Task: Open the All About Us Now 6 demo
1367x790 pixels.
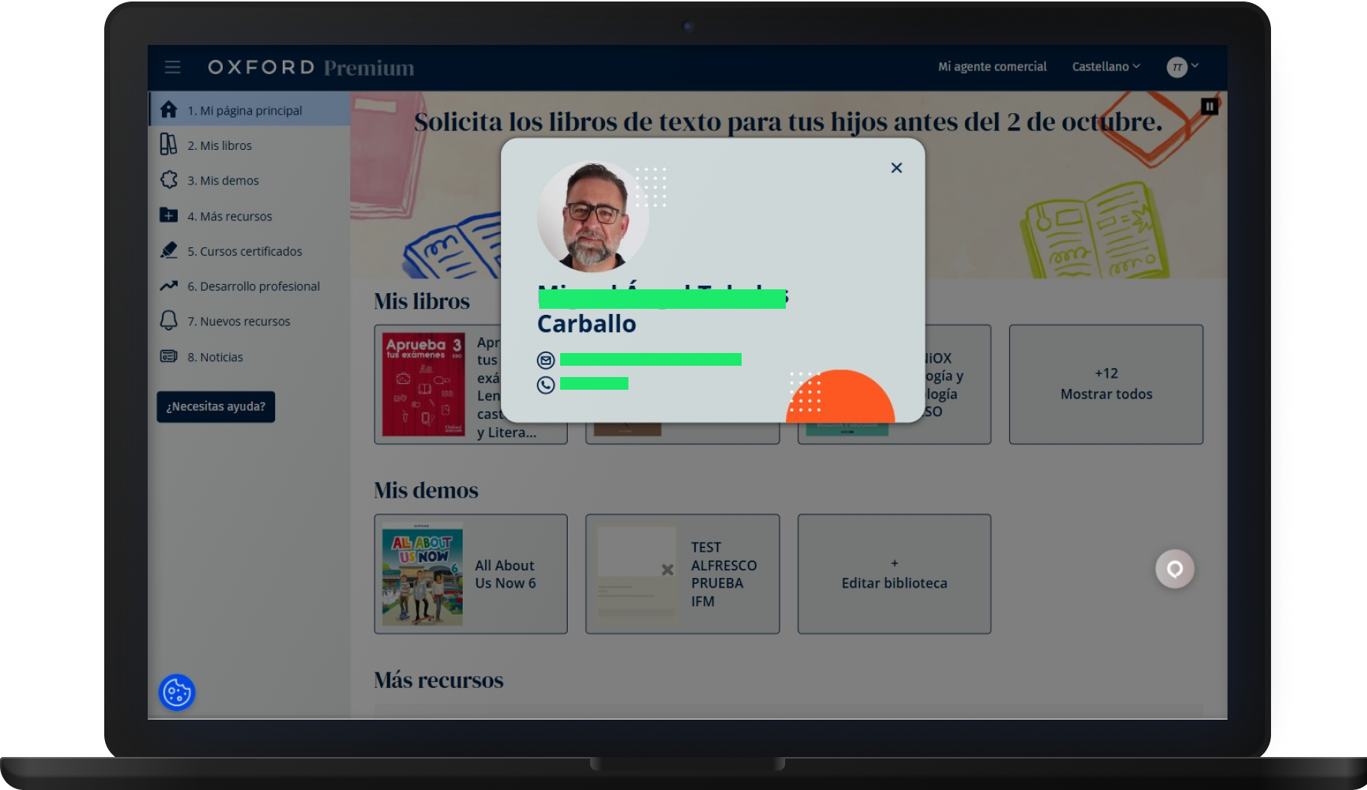Action: coord(471,573)
